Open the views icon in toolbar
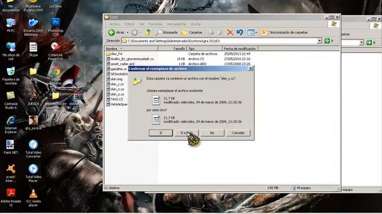 point(251,32)
